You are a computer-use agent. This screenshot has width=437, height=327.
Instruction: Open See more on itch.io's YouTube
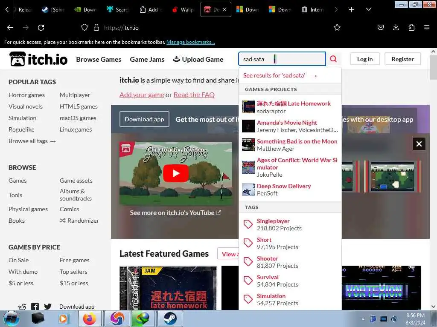pyautogui.click(x=175, y=213)
